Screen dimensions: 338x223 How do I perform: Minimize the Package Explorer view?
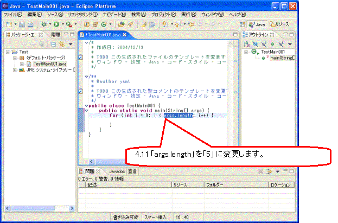click(66, 34)
